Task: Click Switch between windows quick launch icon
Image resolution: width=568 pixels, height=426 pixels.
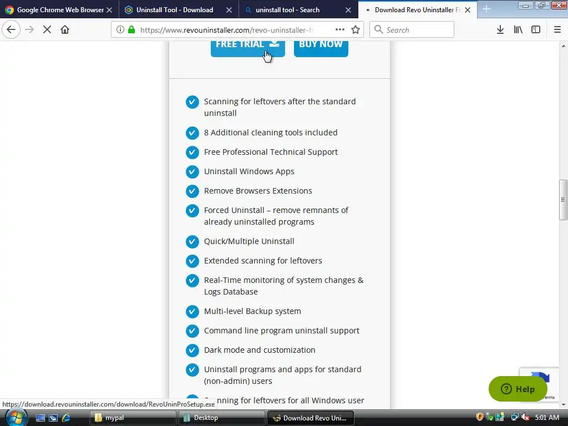Action: 53,418
